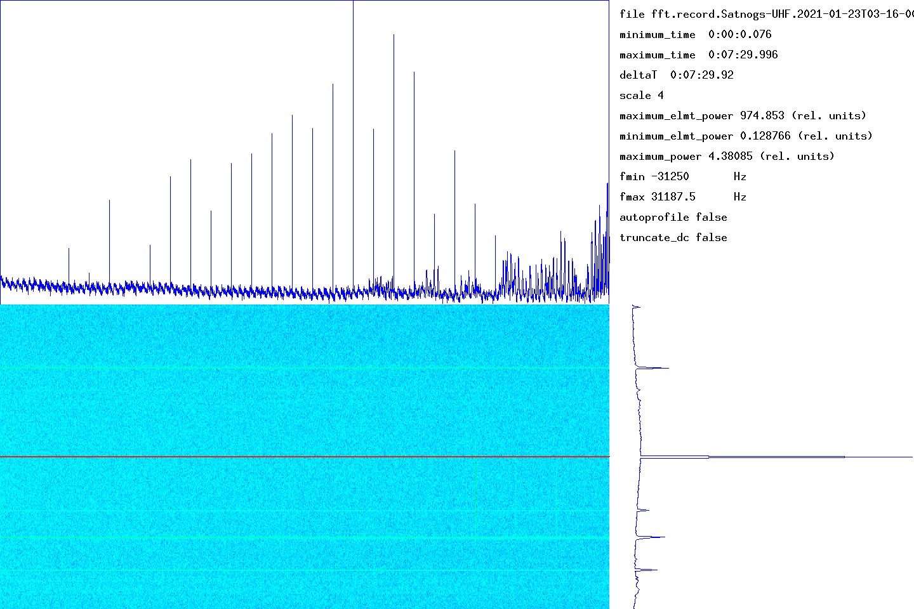
Task: Select the minimum_time 0:00:0.076 line
Action: pos(696,34)
